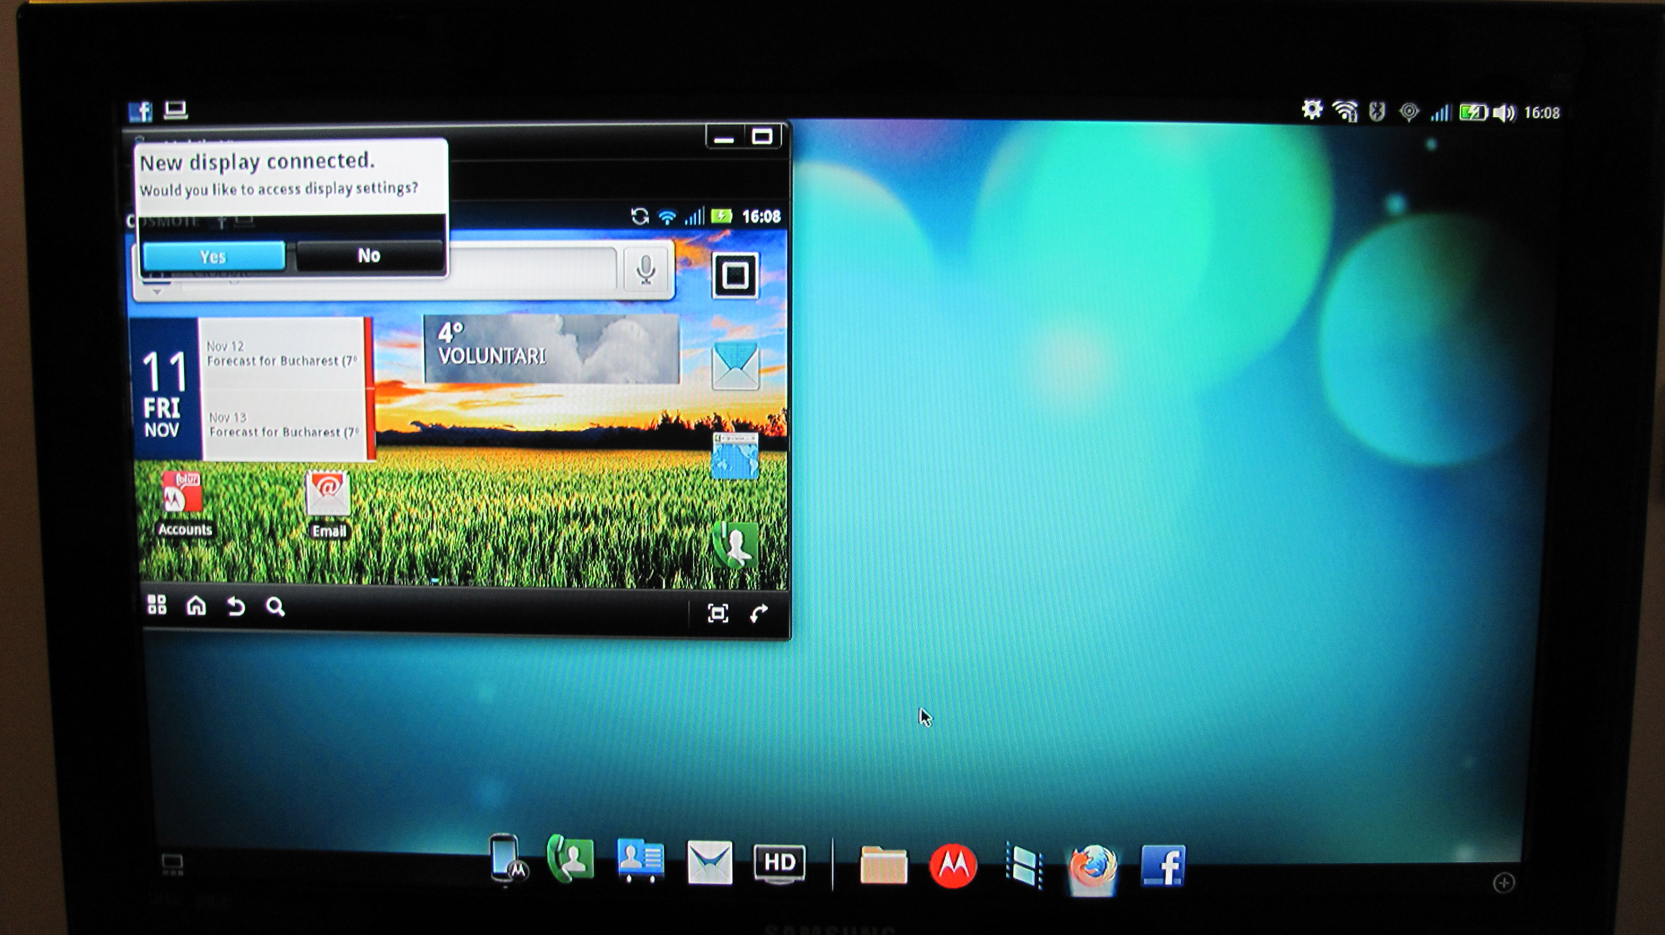Tap the Search magnifier in Mobile View
Viewport: 1665px width, 935px height.
(275, 607)
